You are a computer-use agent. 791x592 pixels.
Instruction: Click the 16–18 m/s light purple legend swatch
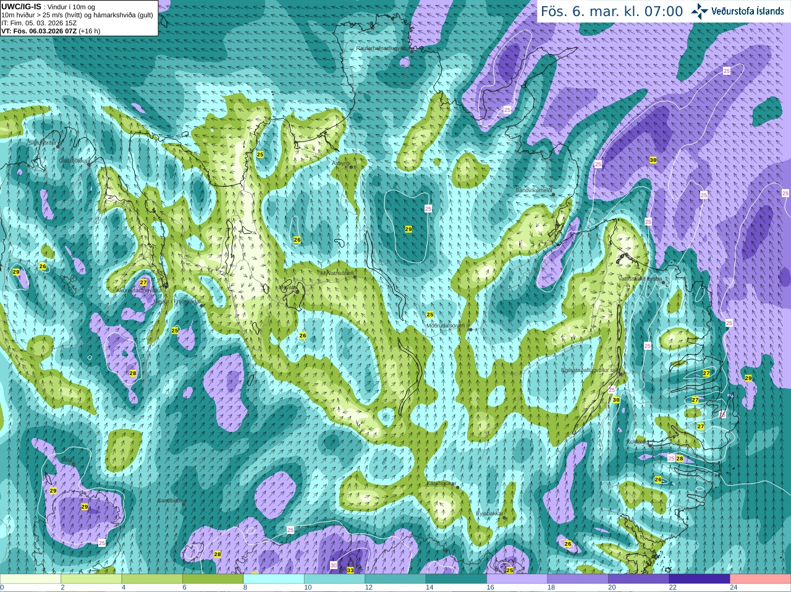pyautogui.click(x=517, y=579)
